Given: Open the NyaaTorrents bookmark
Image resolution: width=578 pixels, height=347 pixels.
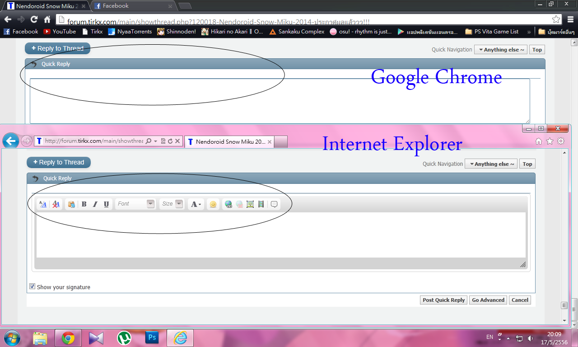Looking at the screenshot, I should [130, 32].
